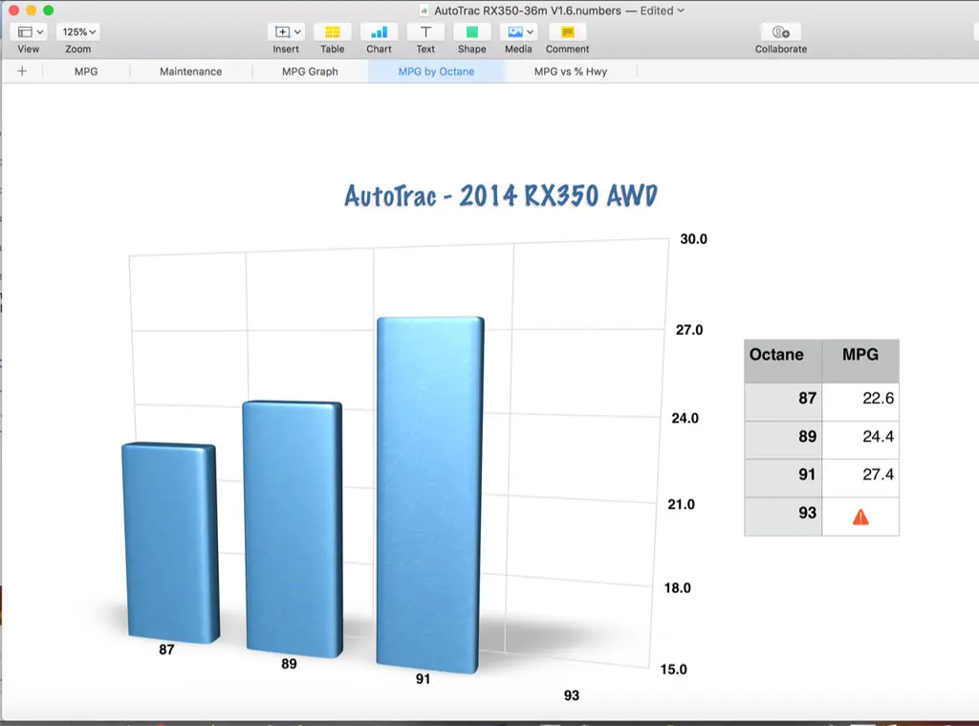Open the MPG Graph sheet tab
979x726 pixels.
(310, 71)
